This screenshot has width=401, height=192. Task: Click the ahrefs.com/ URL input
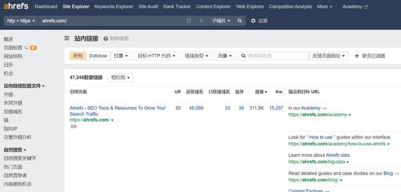(113, 21)
